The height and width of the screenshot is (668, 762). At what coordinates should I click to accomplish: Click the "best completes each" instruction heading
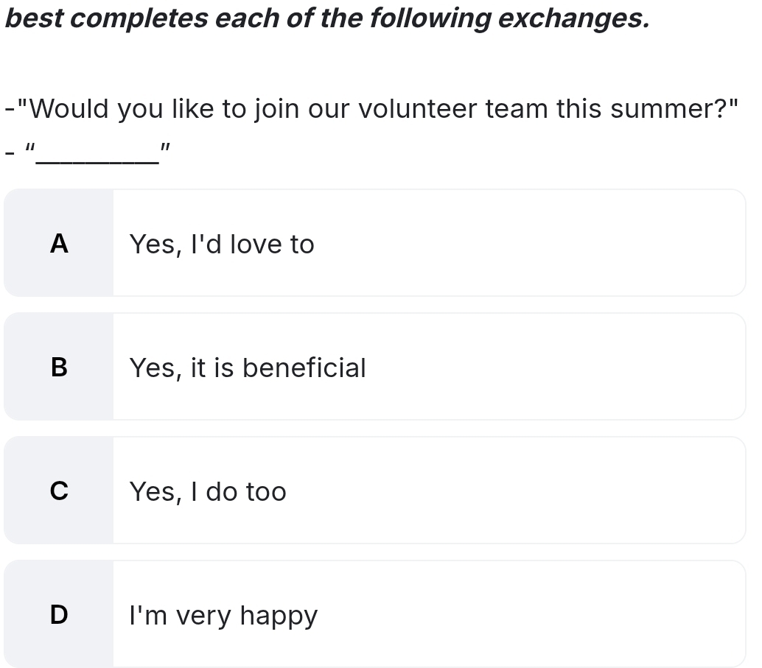(327, 18)
